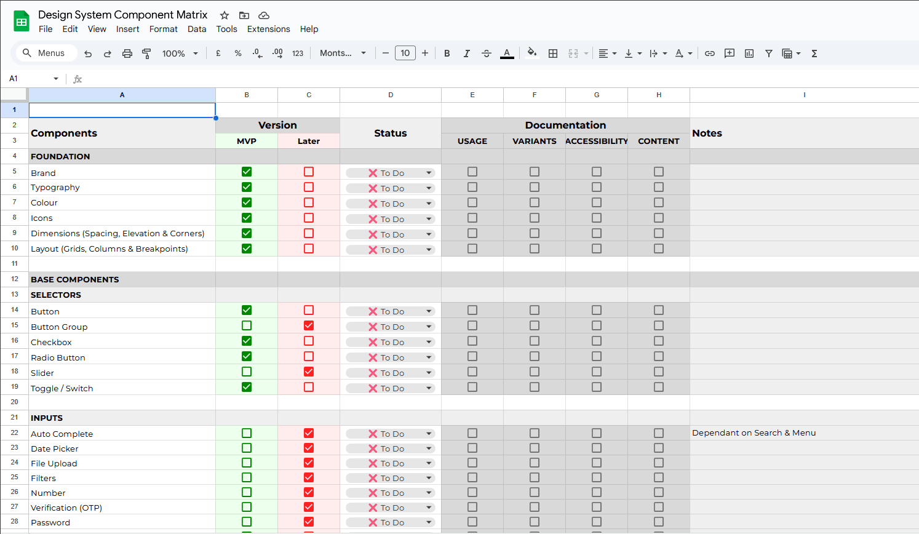Decrease decimal places icon
The height and width of the screenshot is (534, 919).
[x=258, y=54]
